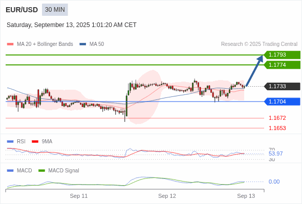302x204 pixels.
Task: Click the MACD 0.00 value label
Action: (x=274, y=182)
